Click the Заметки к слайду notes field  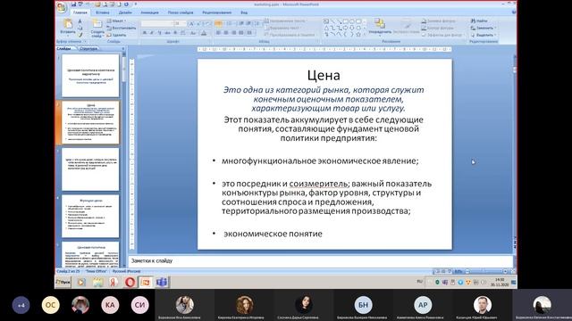click(320, 261)
